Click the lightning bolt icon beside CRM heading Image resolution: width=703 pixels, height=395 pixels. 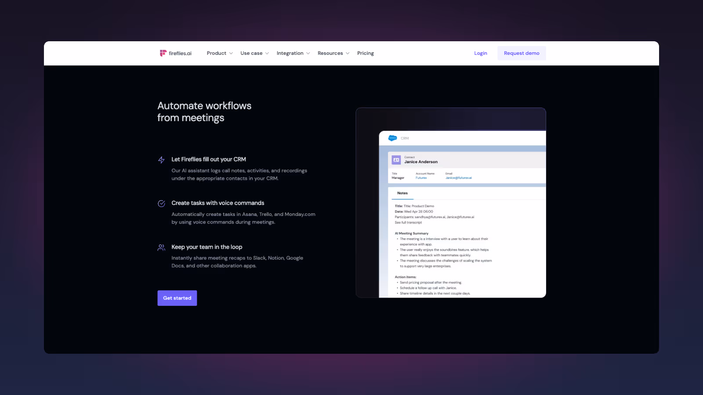[161, 160]
